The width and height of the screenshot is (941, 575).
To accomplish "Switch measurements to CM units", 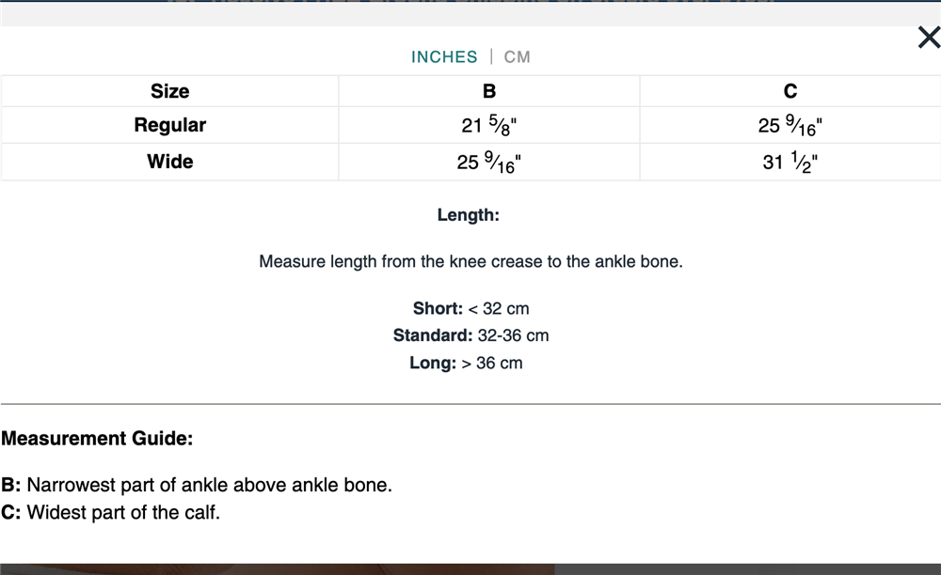I will click(517, 57).
